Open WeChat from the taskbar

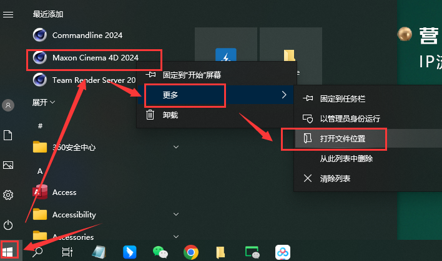coord(160,252)
